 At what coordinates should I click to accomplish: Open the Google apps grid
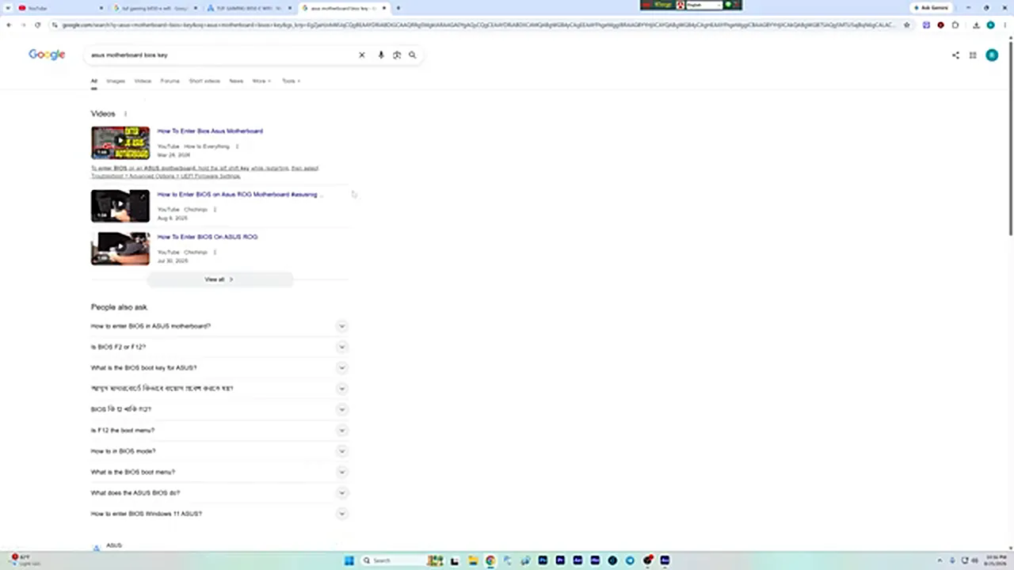(x=973, y=55)
